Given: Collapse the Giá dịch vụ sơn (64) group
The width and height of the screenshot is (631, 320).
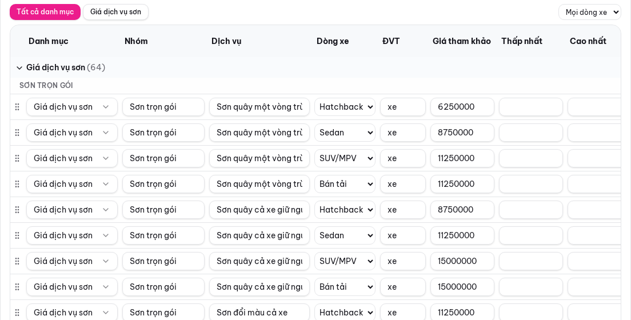Looking at the screenshot, I should coord(19,68).
